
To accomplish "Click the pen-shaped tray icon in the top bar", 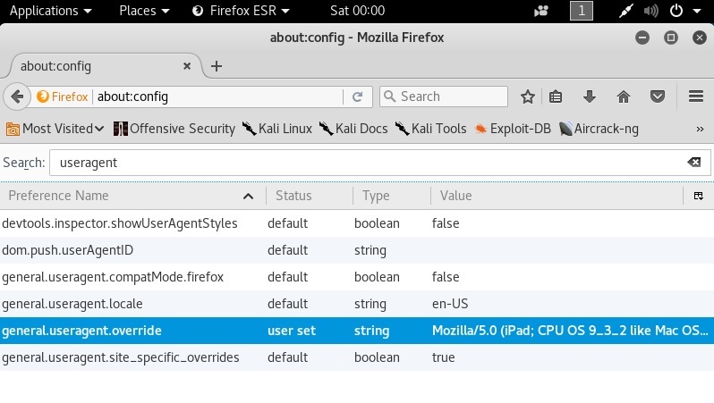I will (626, 11).
